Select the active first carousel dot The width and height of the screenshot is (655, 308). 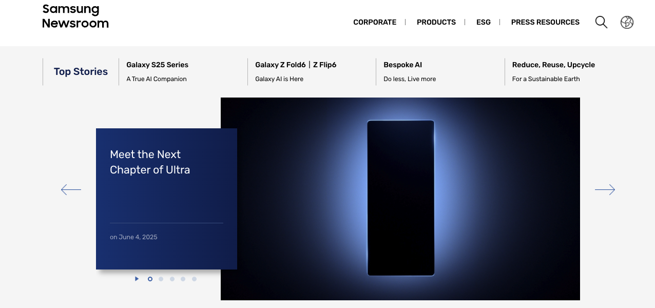(150, 279)
